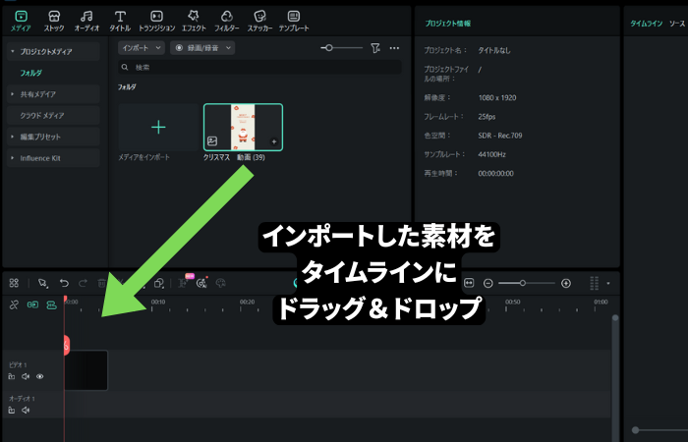Open the トランジション (Transitions) tab
688x442 pixels.
click(156, 21)
